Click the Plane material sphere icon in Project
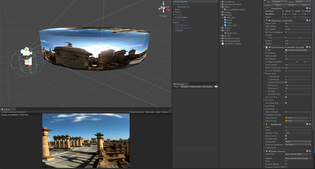This screenshot has height=169, width=315. coord(225,23)
